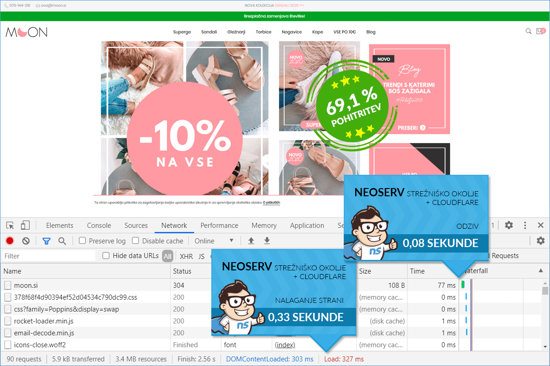
Task: Click the export HAR download arrow
Action: pos(267,241)
